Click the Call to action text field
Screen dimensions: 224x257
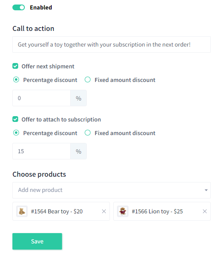coord(112,44)
